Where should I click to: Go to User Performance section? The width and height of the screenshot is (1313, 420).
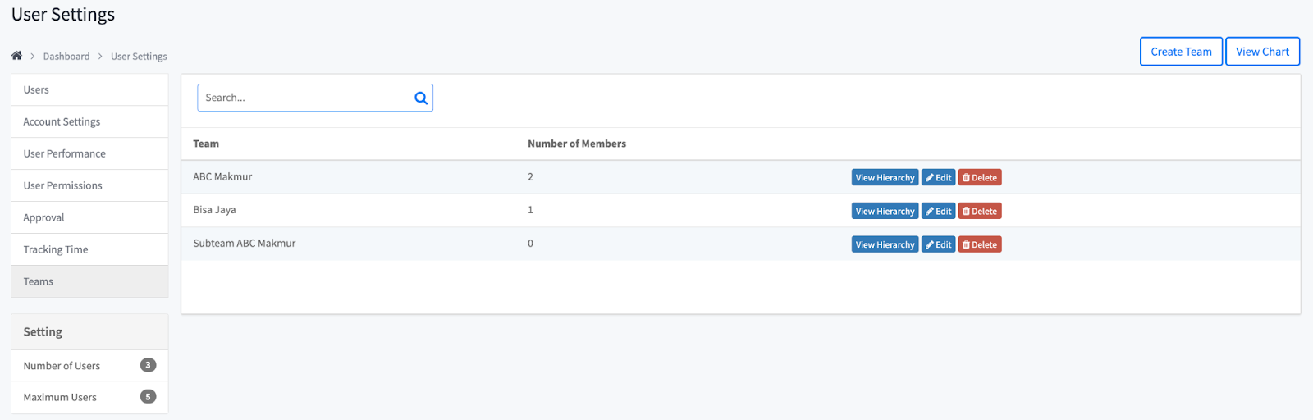[x=89, y=153]
